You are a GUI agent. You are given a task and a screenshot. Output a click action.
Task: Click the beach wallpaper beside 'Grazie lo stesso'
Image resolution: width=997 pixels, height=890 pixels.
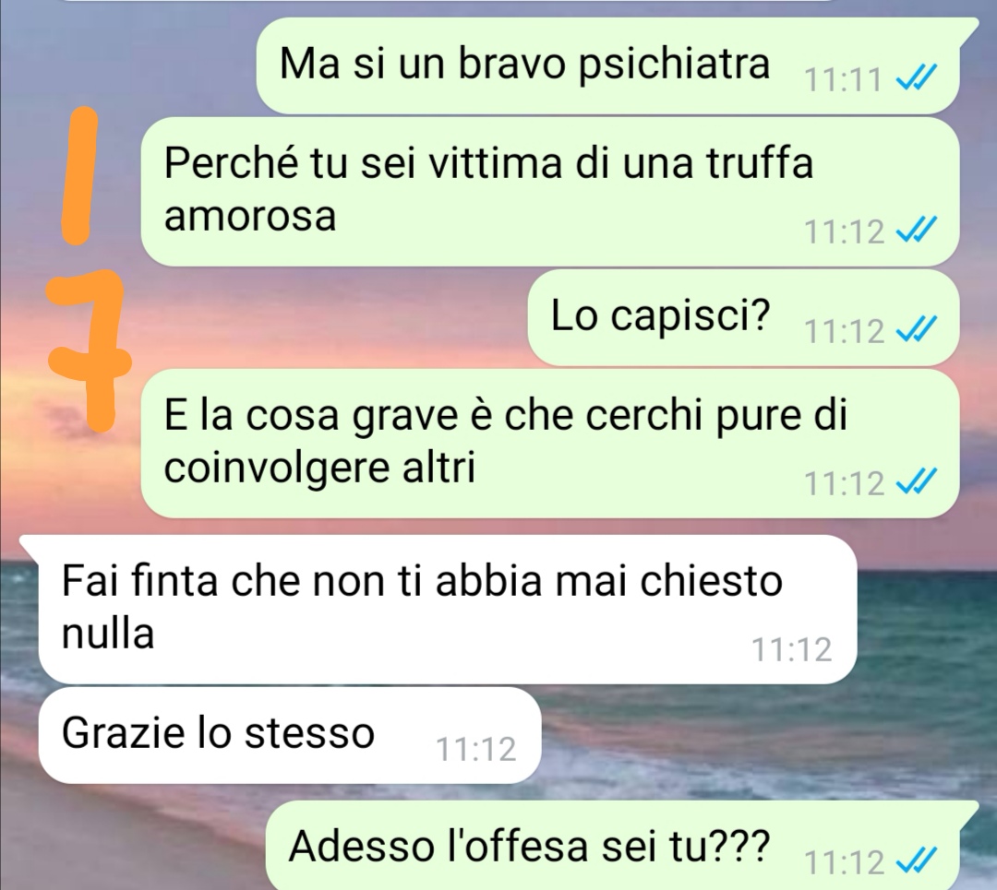[x=763, y=737]
